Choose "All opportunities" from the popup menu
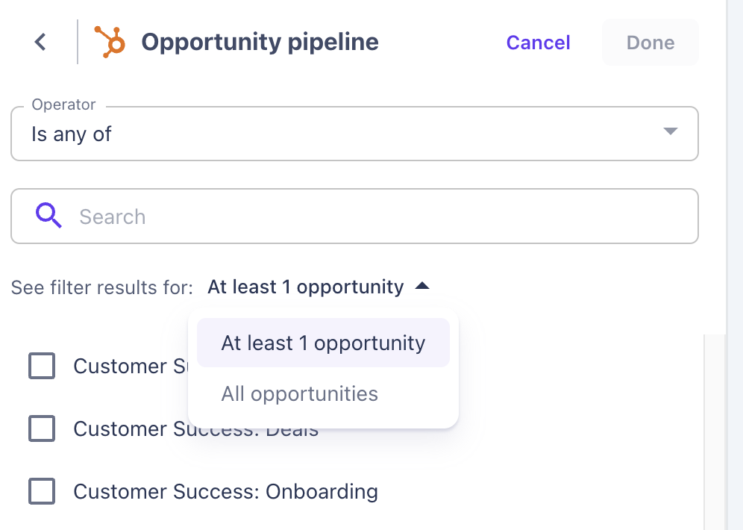The width and height of the screenshot is (743, 530). [300, 394]
